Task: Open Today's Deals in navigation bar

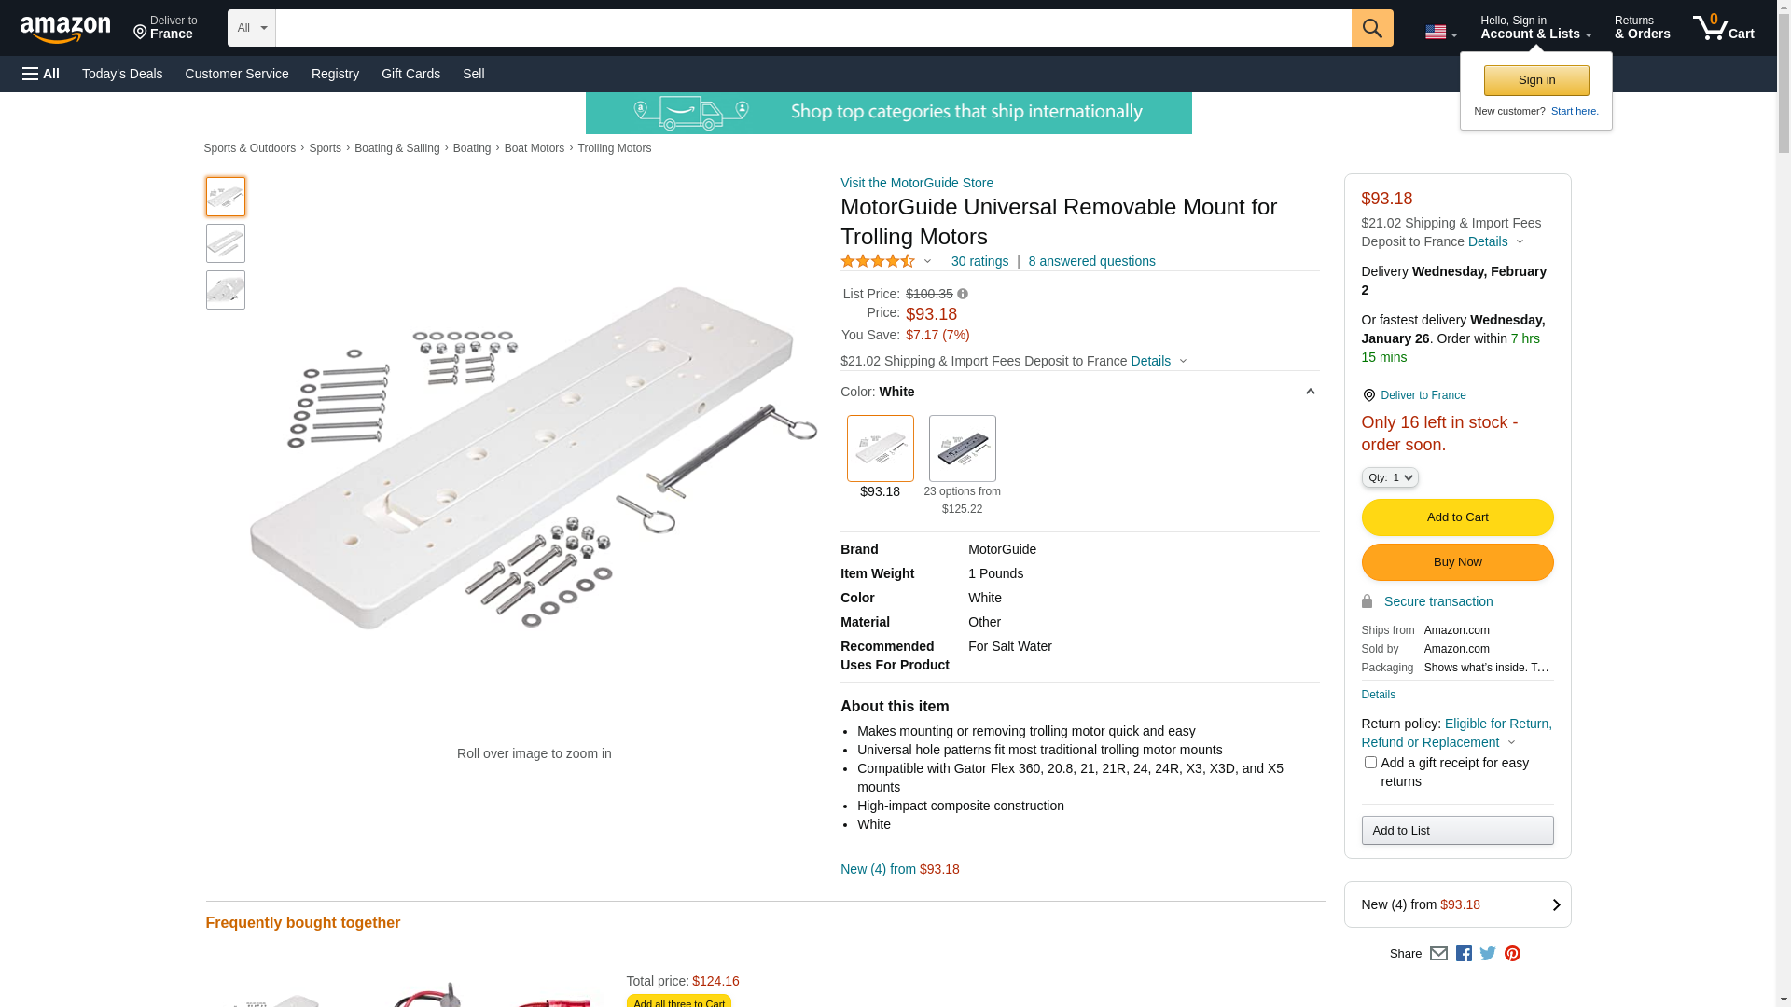Action: point(122,74)
